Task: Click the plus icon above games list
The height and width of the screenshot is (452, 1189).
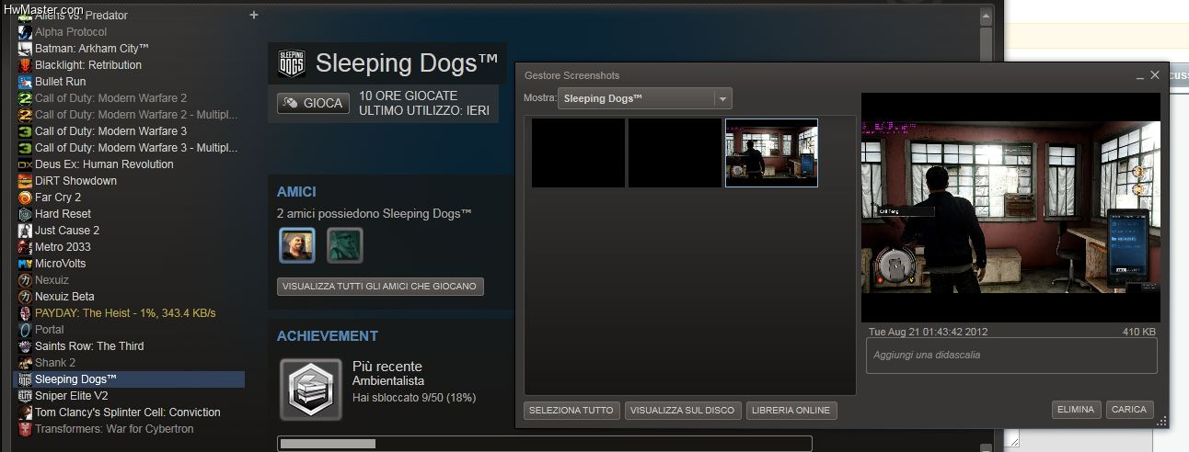Action: pos(254,15)
